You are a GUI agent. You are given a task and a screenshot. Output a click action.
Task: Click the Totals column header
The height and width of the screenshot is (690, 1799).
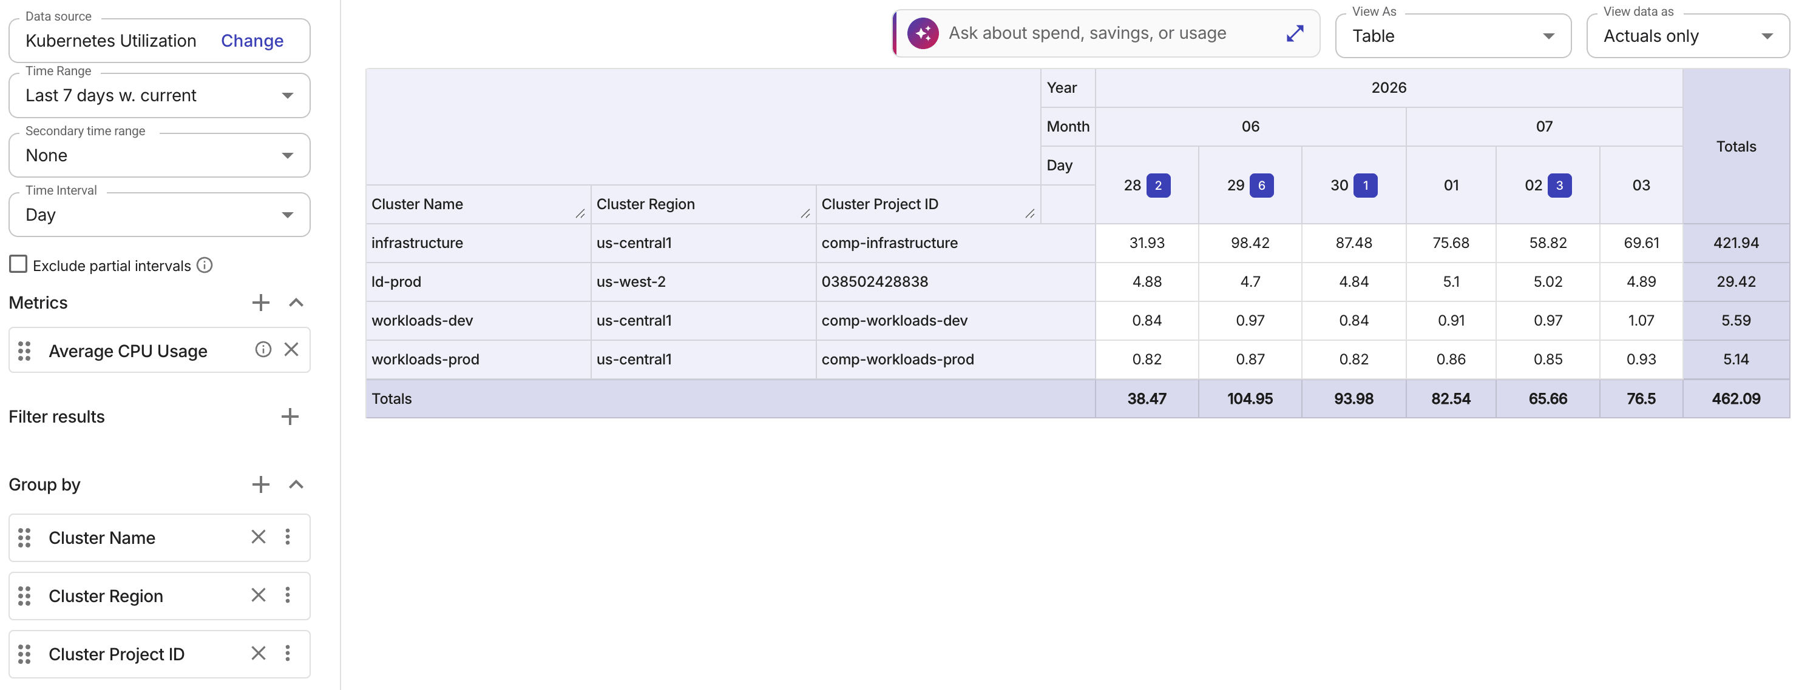pos(1735,147)
